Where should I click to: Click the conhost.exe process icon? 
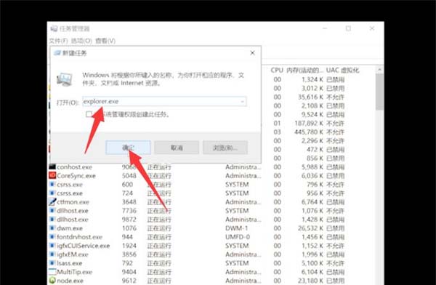(x=52, y=166)
